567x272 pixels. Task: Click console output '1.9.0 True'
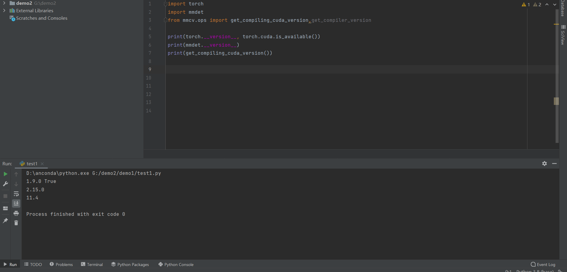(x=41, y=181)
